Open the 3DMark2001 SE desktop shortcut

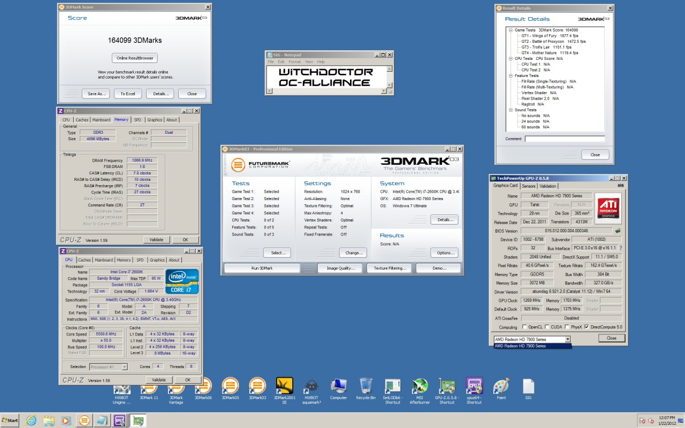[284, 386]
